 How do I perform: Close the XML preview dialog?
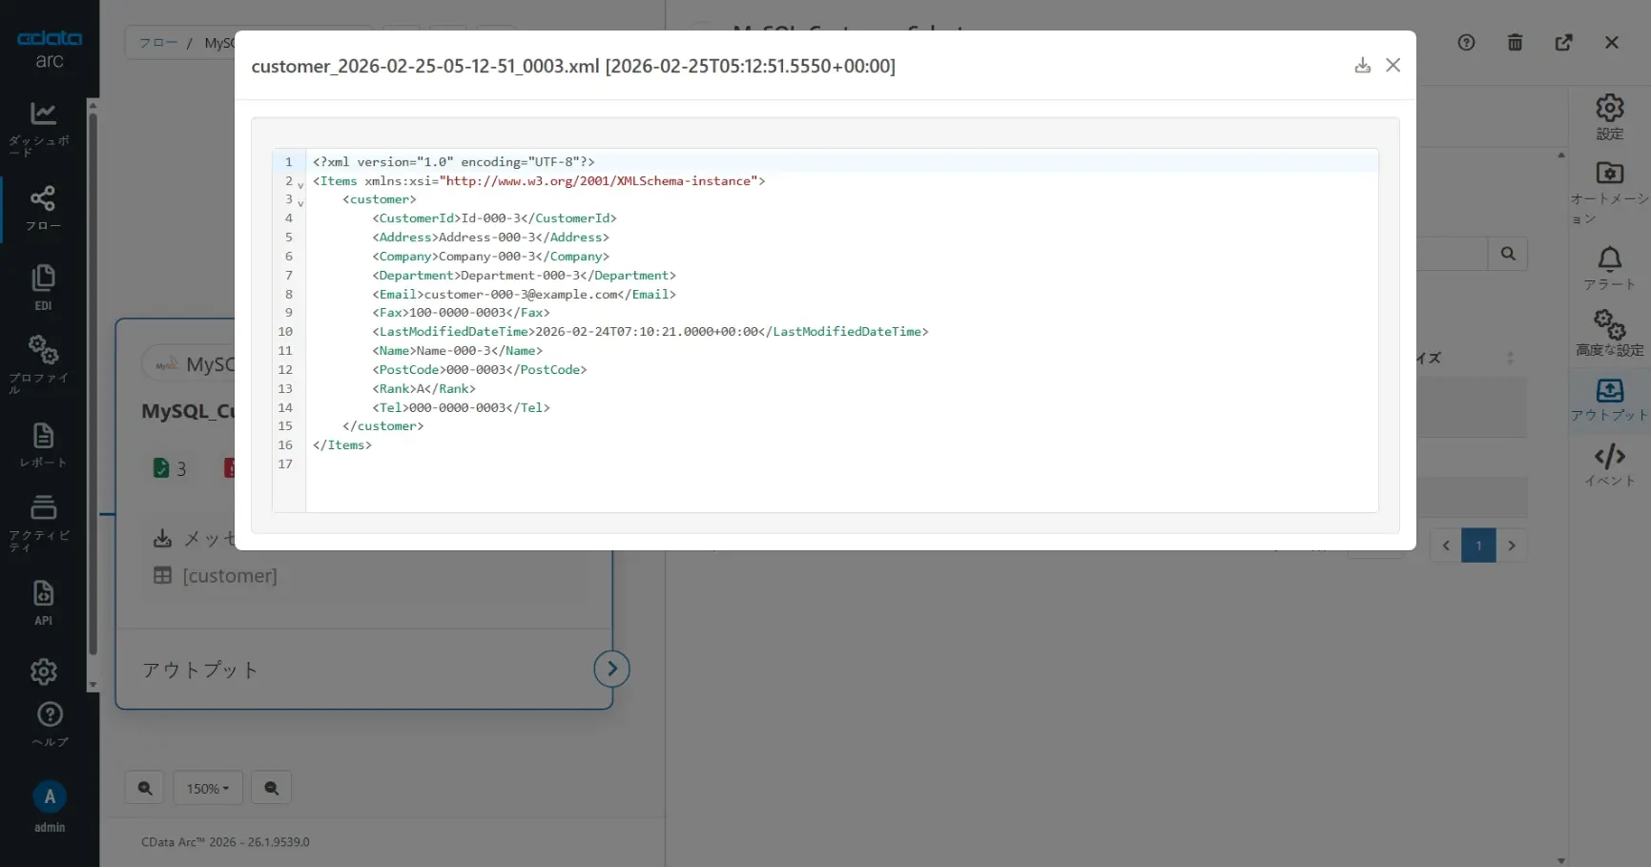tap(1393, 65)
